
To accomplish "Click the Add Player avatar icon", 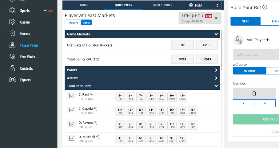I will (238, 40).
